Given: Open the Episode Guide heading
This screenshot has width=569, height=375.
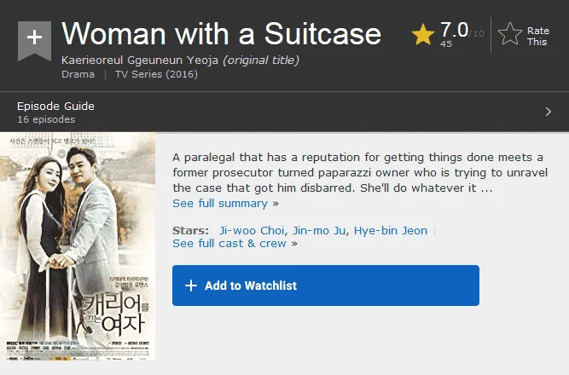Looking at the screenshot, I should click(x=56, y=107).
